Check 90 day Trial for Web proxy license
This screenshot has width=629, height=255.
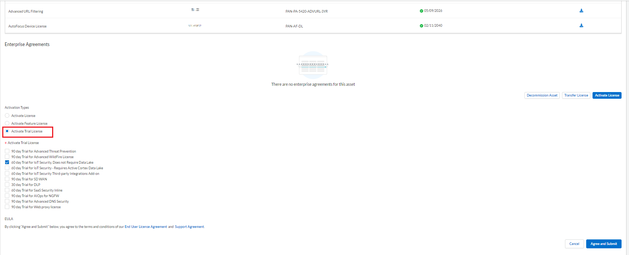[7, 207]
